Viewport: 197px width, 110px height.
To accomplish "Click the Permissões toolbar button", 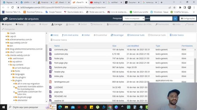I will (162, 24).
